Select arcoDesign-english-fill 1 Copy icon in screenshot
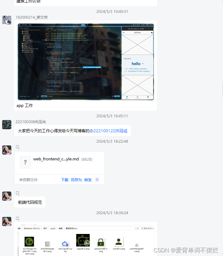The height and width of the screenshot is (256, 223). 29,241
